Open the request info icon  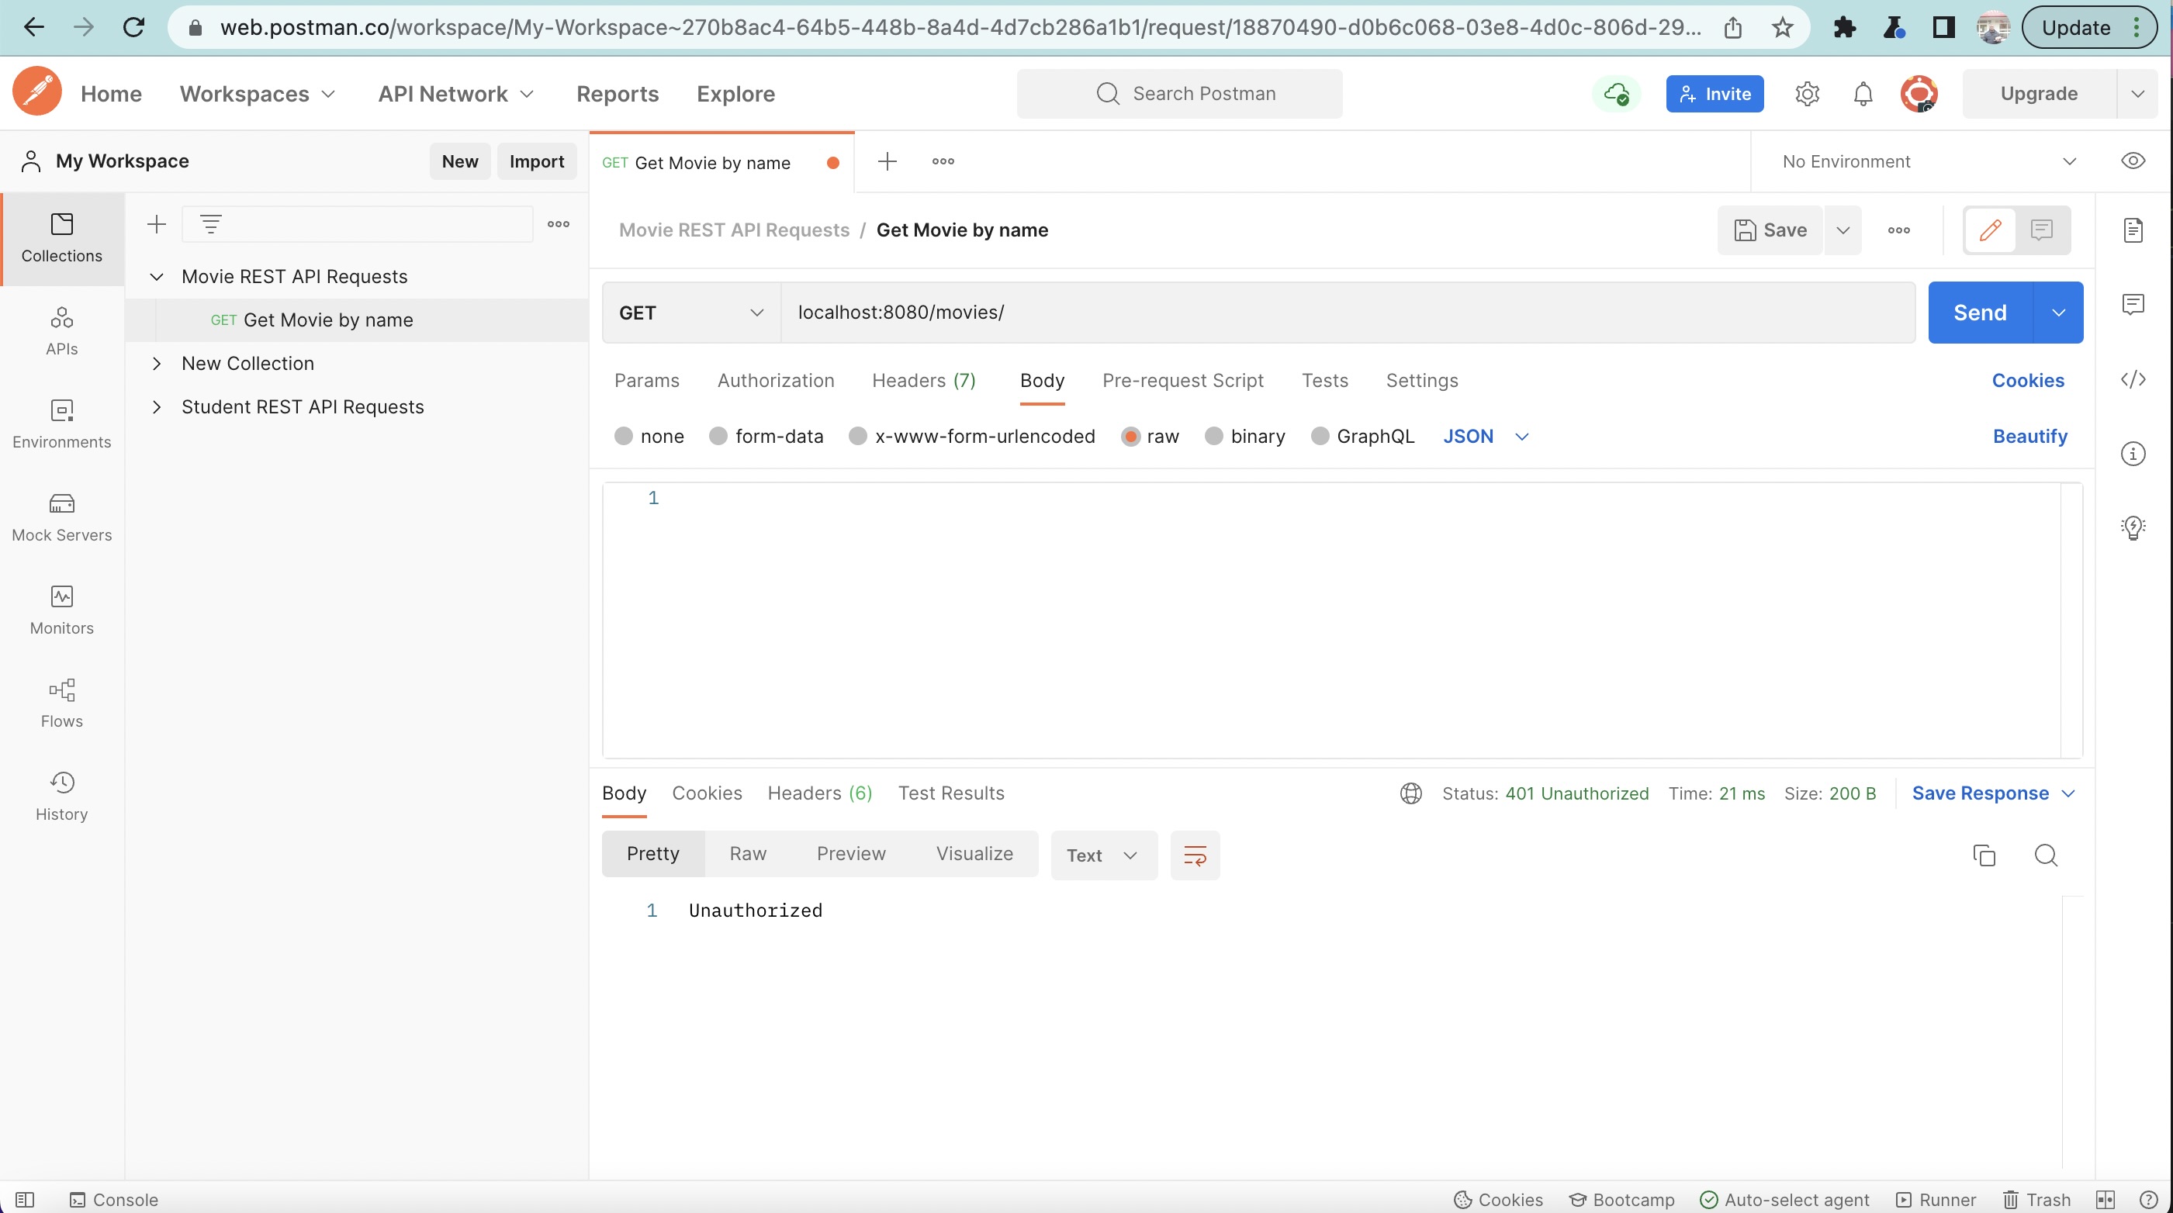(x=2133, y=454)
